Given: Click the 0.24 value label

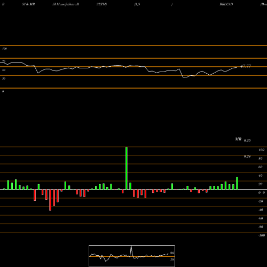Looking at the screenshot, I should tap(247, 156).
